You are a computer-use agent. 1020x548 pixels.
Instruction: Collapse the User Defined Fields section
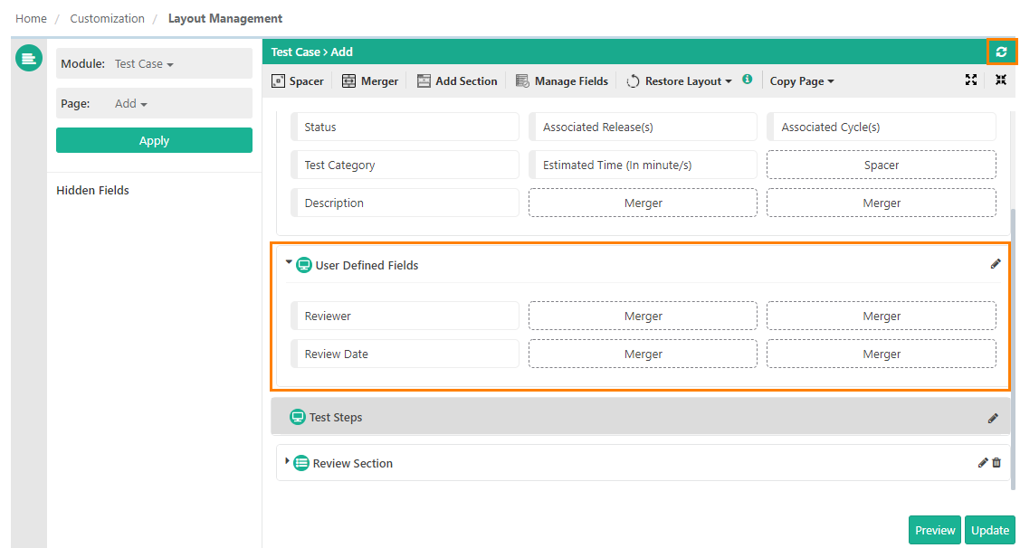pos(289,263)
